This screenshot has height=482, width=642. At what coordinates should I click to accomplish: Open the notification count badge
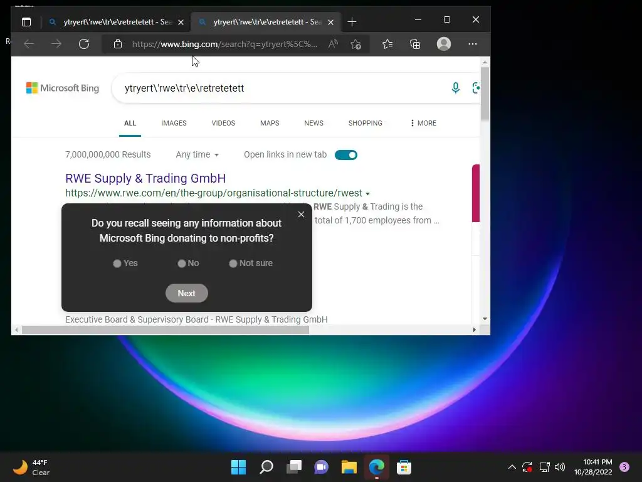pyautogui.click(x=624, y=467)
